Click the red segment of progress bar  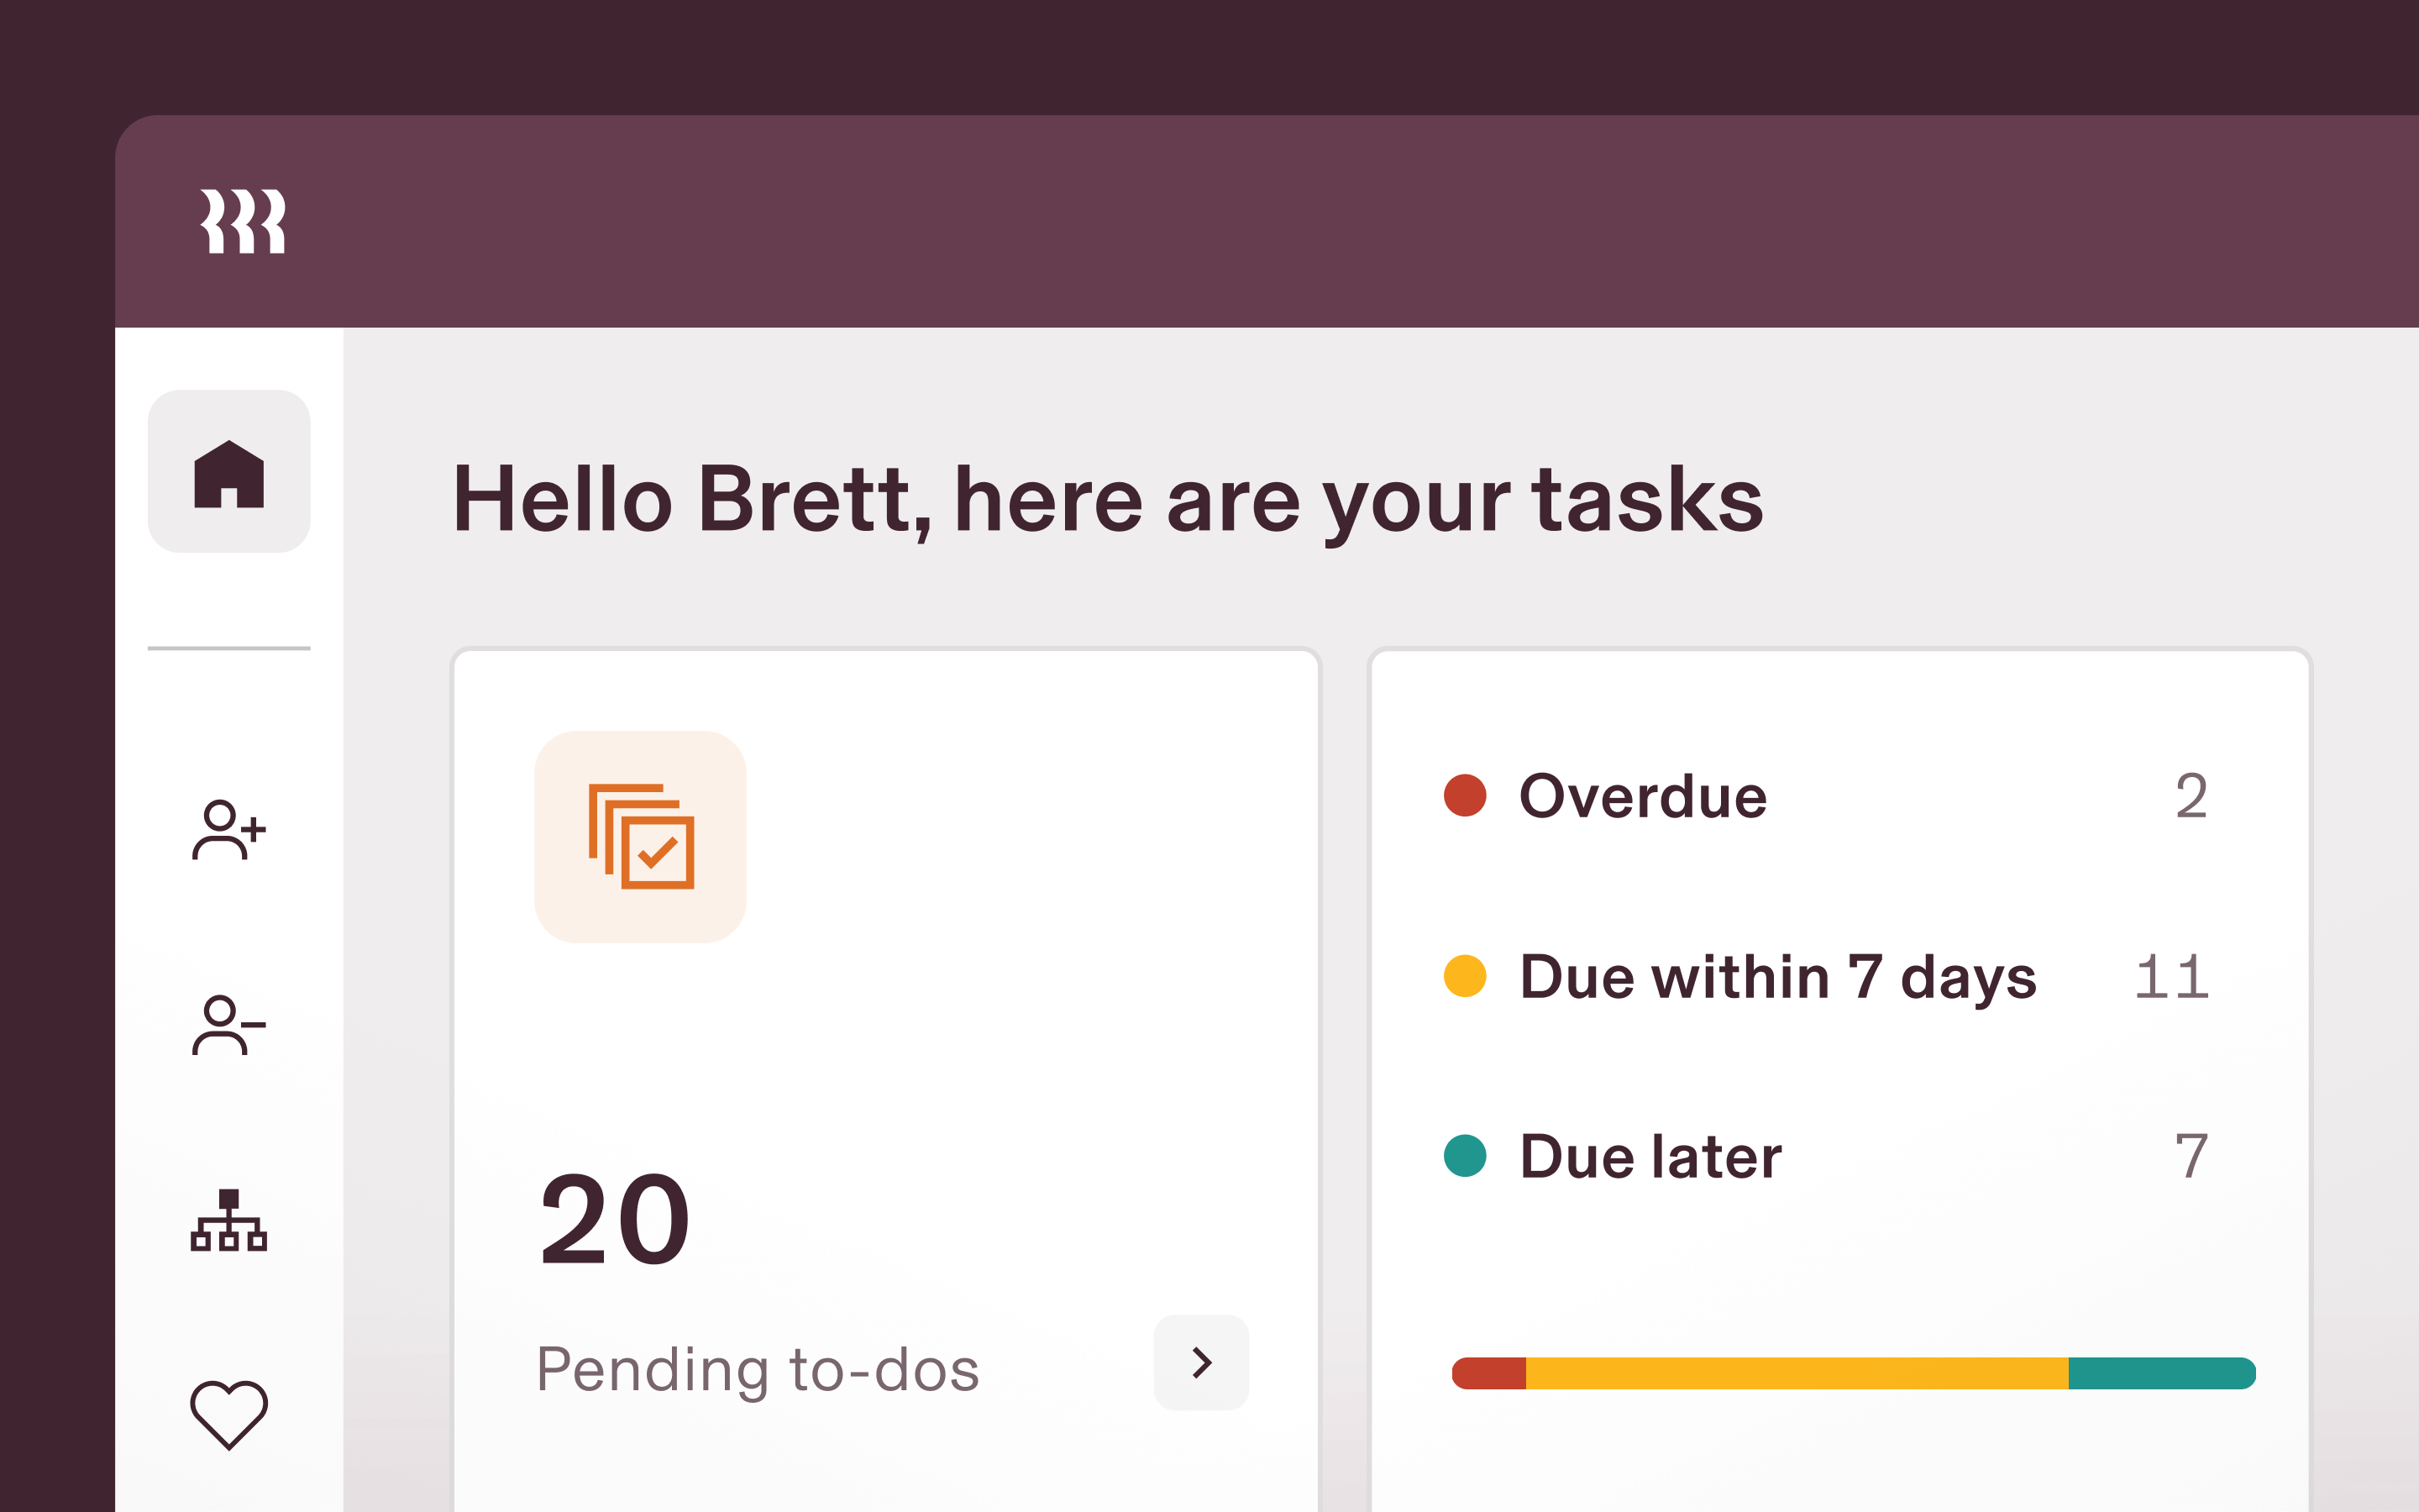click(1490, 1373)
